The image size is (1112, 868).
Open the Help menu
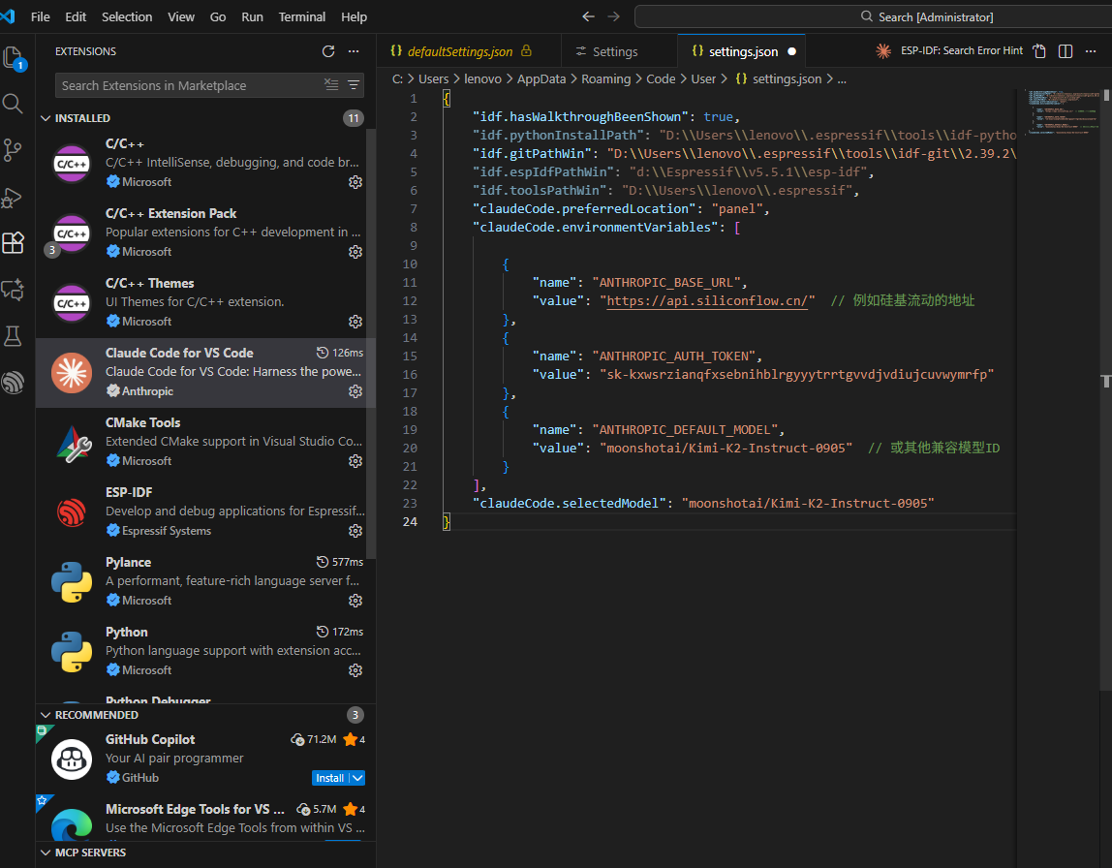pos(354,16)
